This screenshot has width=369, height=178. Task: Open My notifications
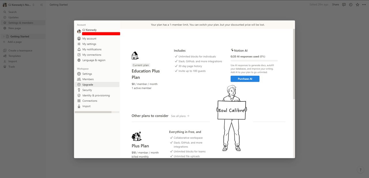point(97,49)
